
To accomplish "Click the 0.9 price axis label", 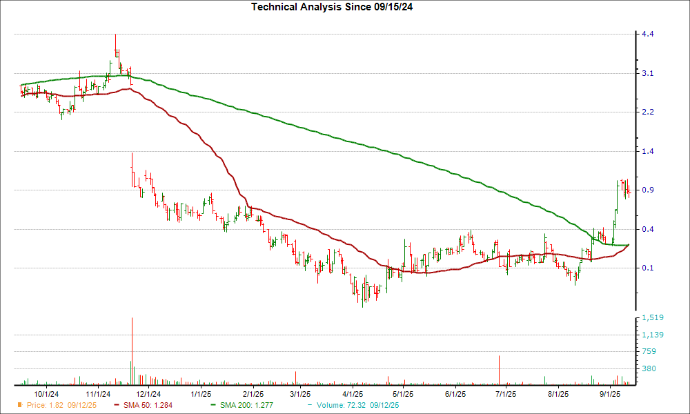I will point(648,190).
